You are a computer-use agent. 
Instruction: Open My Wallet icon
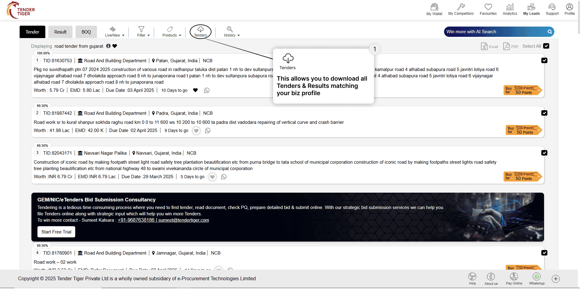coord(434,7)
